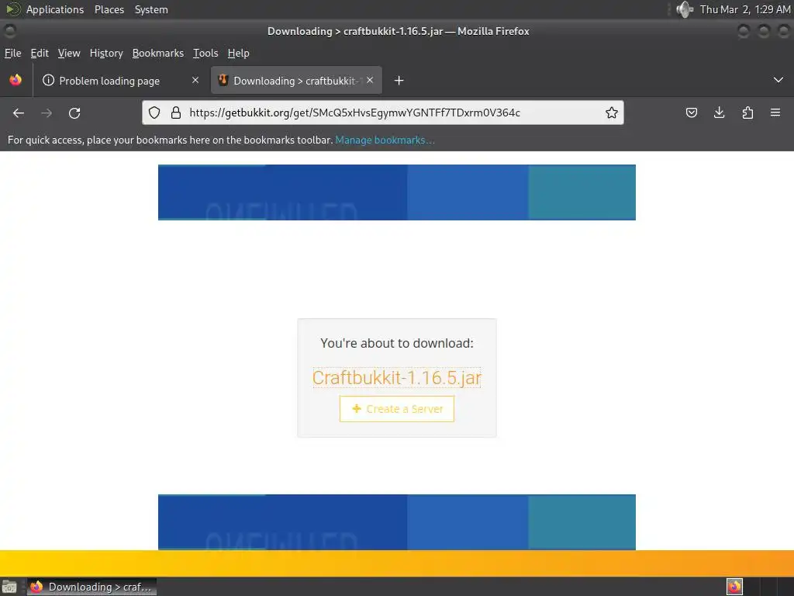Open the Extensions menu icon
794x596 pixels.
[747, 113]
